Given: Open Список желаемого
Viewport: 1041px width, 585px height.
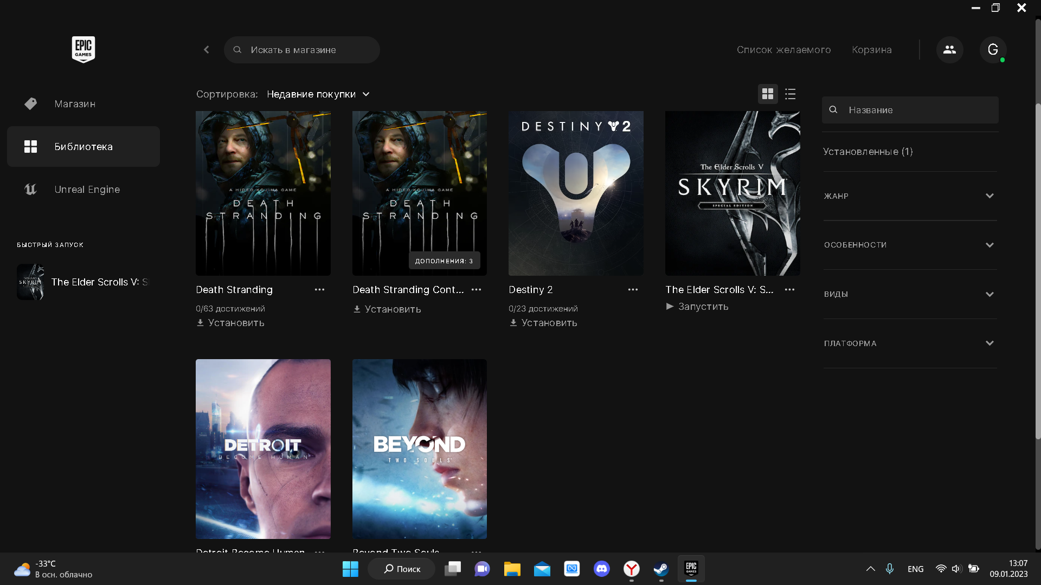Looking at the screenshot, I should [783, 50].
